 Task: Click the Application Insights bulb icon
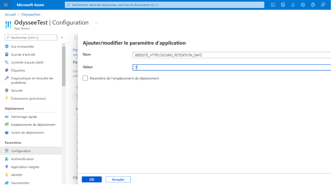7,167
